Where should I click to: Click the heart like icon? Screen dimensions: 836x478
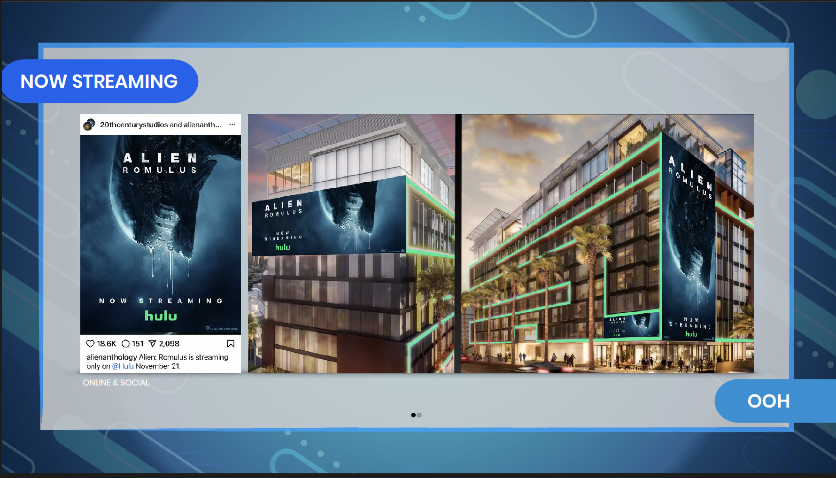pos(91,344)
